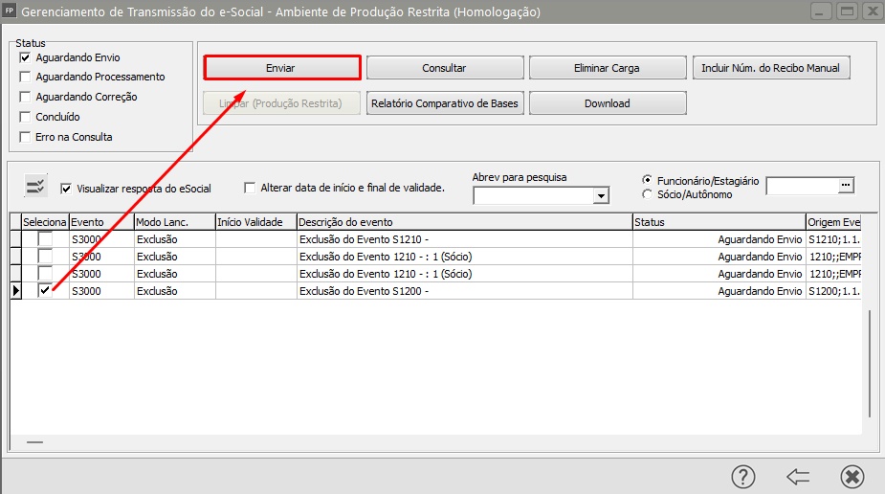Click the Funcionário/Estagiário search input field
The height and width of the screenshot is (494, 885).
tap(801, 186)
